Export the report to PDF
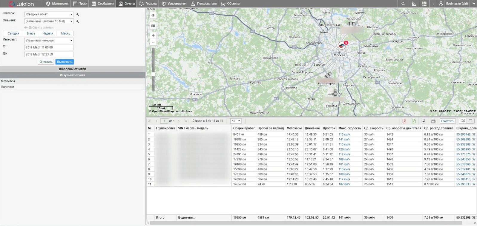Viewport: 477px width, 226px height. [404, 121]
